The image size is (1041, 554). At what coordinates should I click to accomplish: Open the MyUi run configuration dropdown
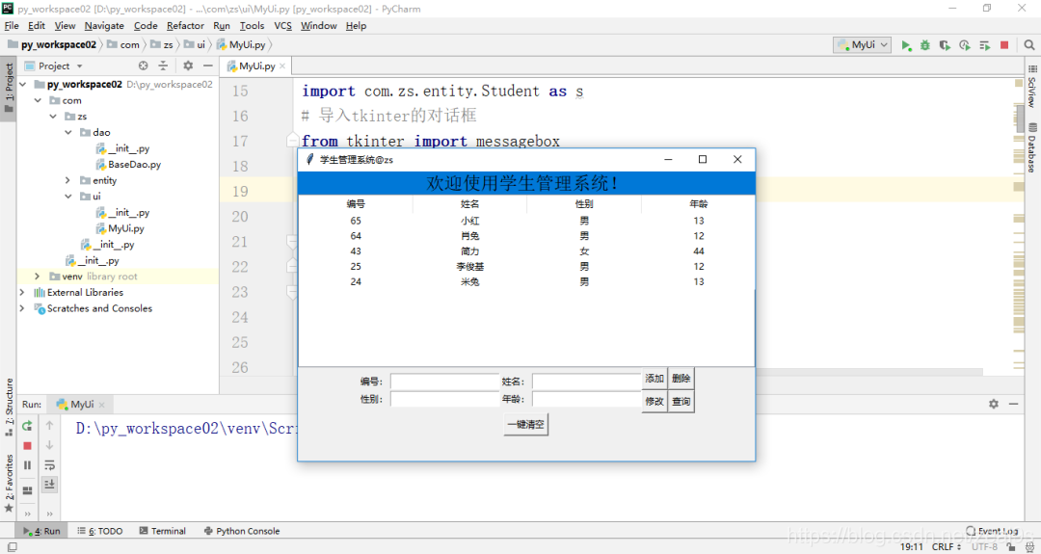coord(863,45)
